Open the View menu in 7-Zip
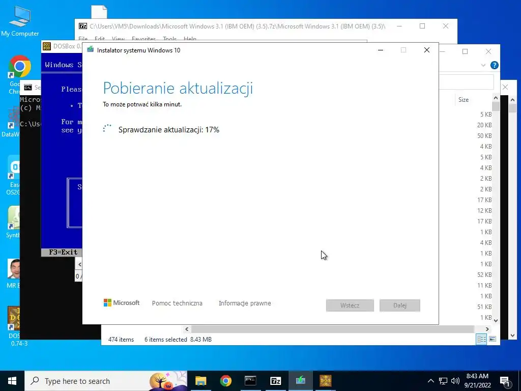 [118, 39]
